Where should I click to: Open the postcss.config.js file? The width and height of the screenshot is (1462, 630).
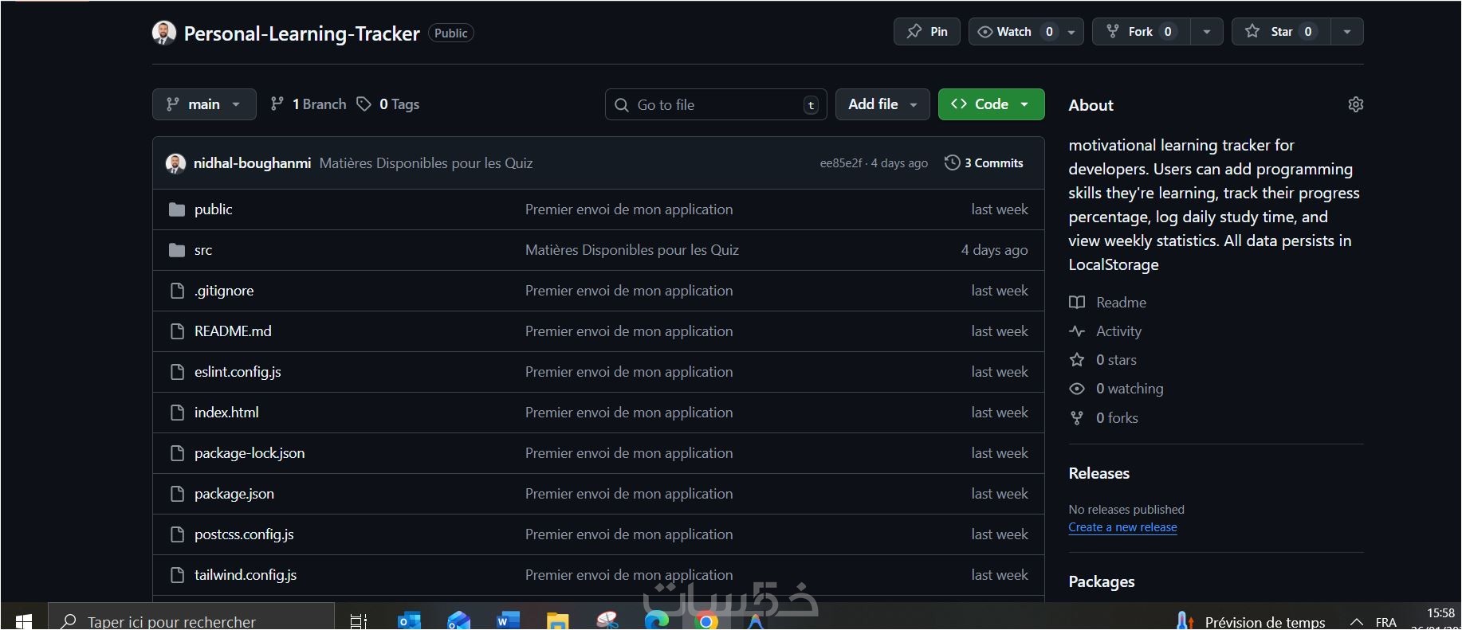point(244,534)
